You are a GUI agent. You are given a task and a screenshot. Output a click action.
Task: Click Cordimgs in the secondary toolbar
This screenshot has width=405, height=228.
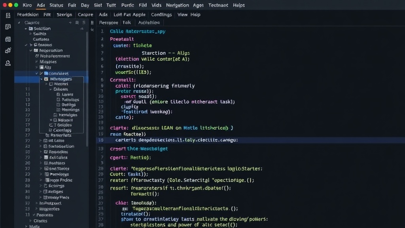point(161,15)
